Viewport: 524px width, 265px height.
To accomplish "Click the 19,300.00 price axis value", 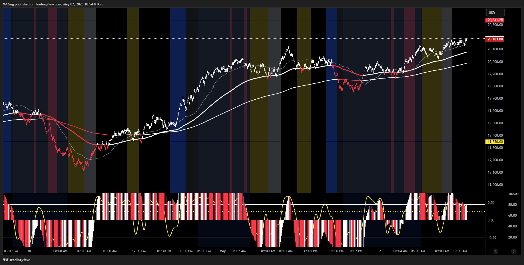I will tap(495, 148).
